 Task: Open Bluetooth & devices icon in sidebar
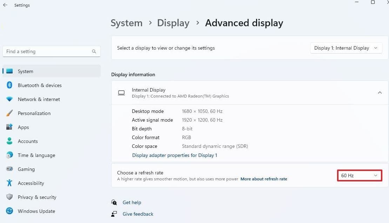pyautogui.click(x=10, y=85)
